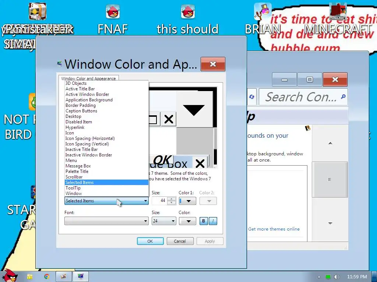Screen dimensions: 377x282
Task: Select Inactive Title Bar entry
Action: point(106,149)
